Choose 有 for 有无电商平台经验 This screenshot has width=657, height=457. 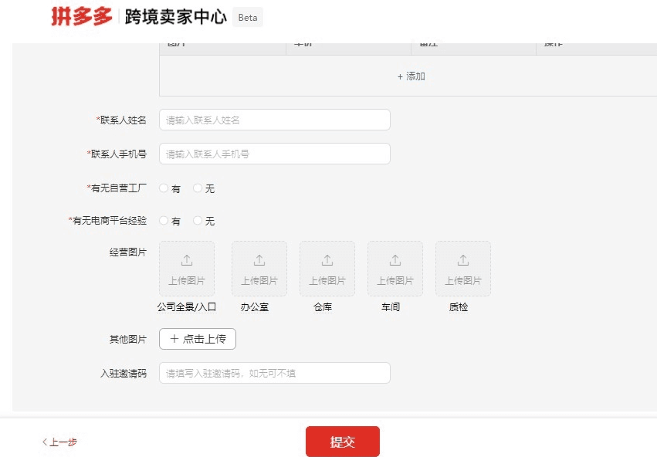click(163, 221)
